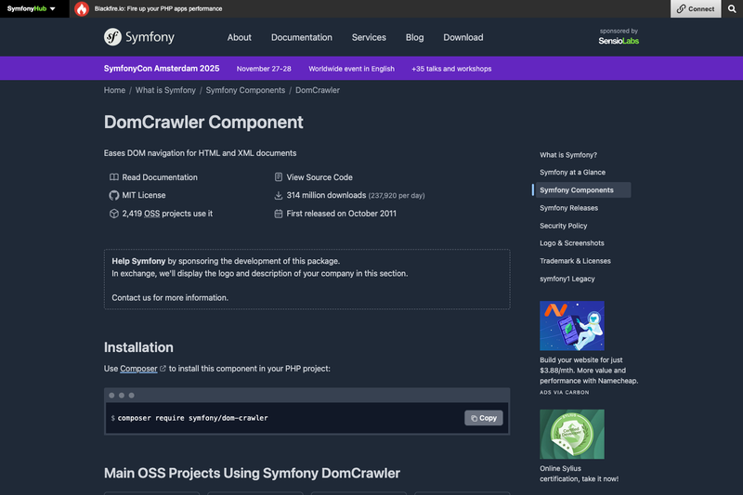Click the composer require symfony/dom-crawler text
This screenshot has height=495, width=743.
[x=193, y=418]
